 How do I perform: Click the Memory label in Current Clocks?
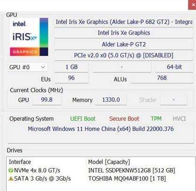tap(83, 100)
